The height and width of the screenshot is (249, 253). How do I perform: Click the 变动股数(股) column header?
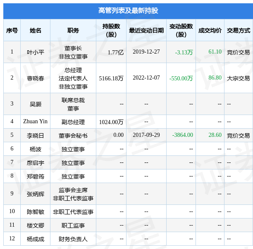point(181,31)
